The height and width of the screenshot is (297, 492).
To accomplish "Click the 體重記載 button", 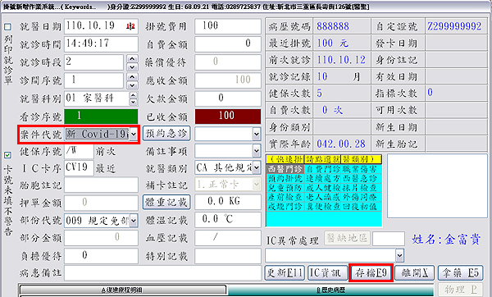I will [166, 202].
